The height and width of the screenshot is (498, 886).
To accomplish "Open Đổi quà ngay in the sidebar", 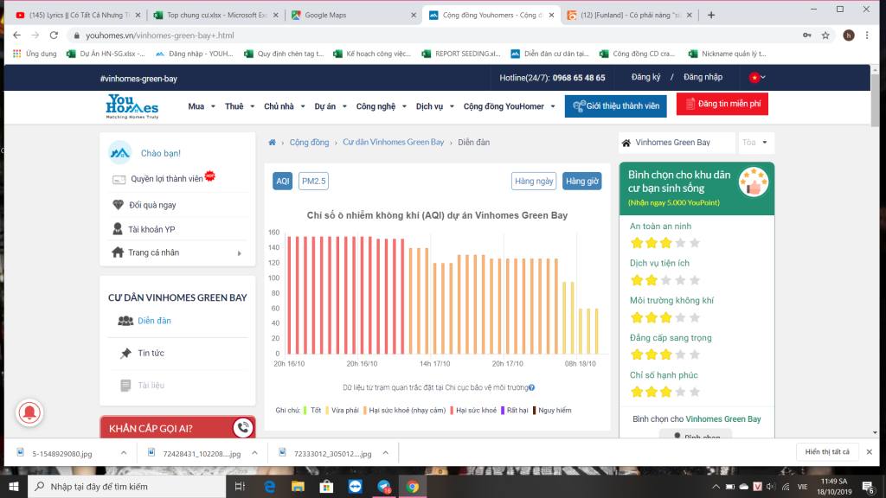I will (x=152, y=205).
